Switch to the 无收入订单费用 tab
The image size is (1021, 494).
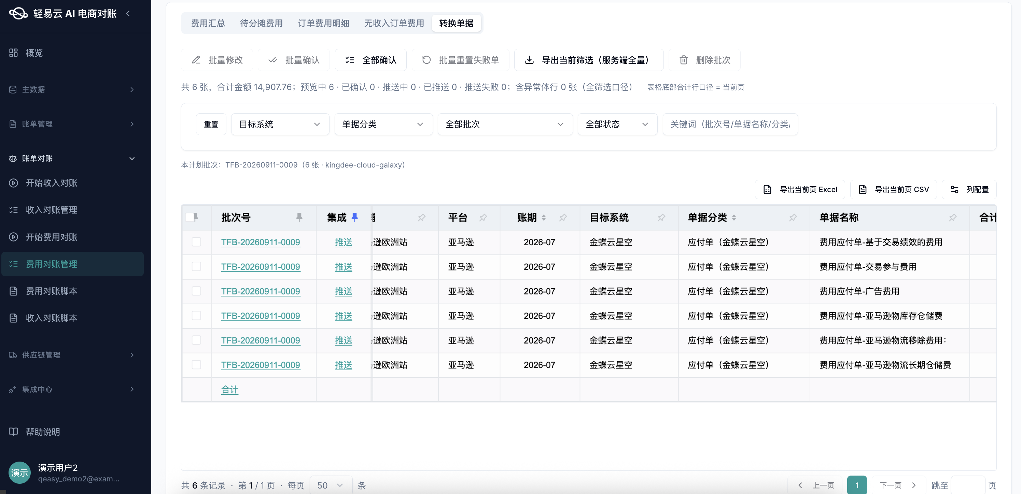pos(394,23)
